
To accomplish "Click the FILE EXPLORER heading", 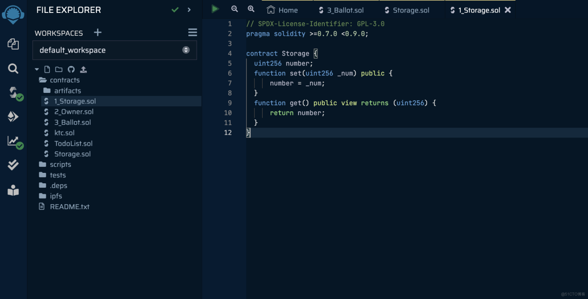I will [x=69, y=10].
